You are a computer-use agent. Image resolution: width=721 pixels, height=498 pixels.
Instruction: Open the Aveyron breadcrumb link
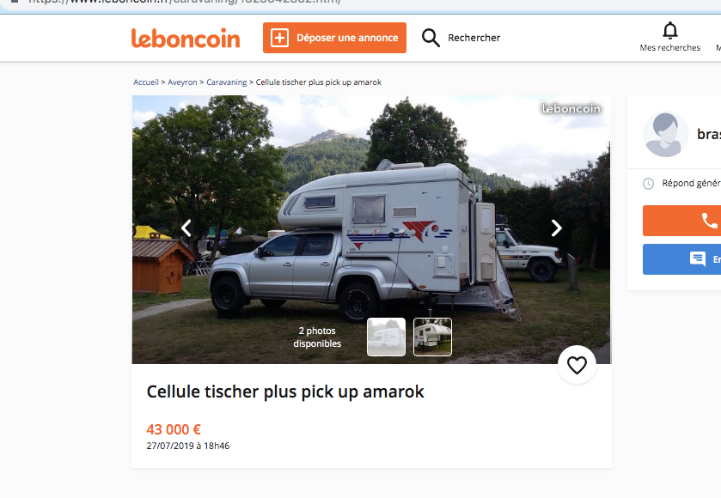click(182, 82)
